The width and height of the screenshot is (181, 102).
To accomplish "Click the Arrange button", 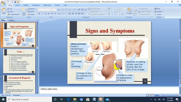I will (x=129, y=11).
